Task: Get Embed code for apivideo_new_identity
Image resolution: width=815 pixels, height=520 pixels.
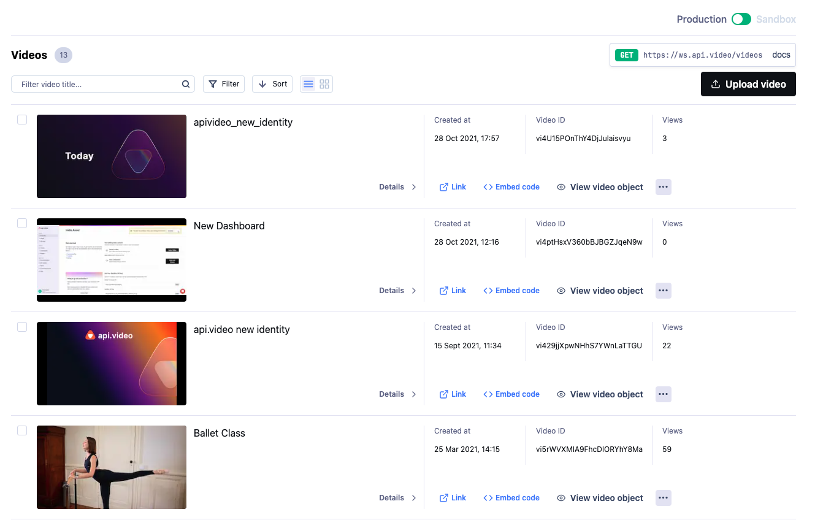Action: [511, 187]
